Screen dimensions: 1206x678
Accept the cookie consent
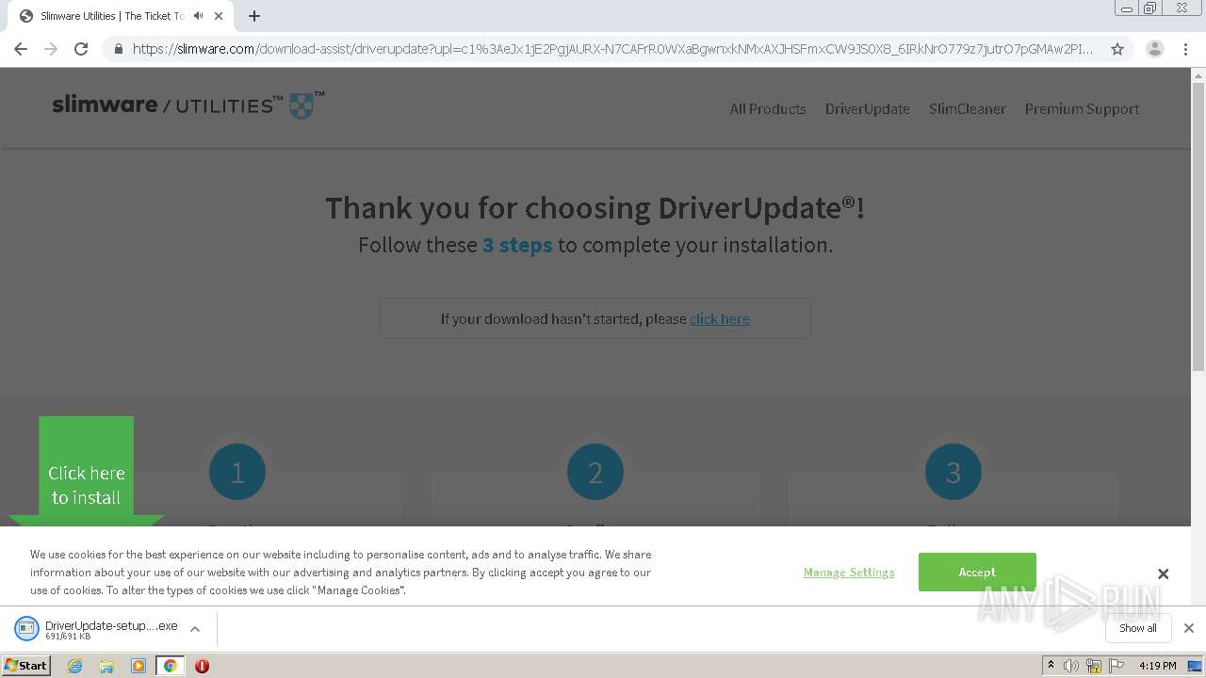[977, 572]
